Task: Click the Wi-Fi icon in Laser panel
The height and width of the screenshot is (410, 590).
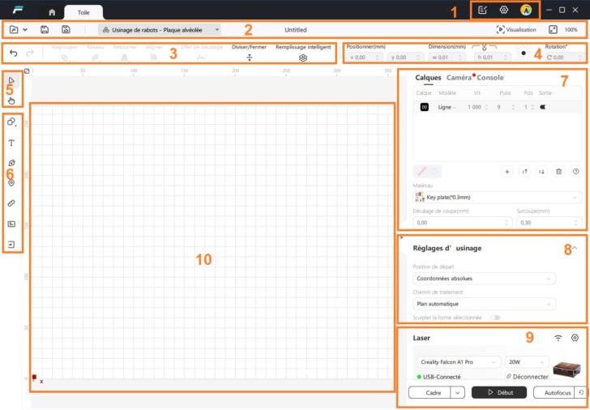Action: [558, 338]
